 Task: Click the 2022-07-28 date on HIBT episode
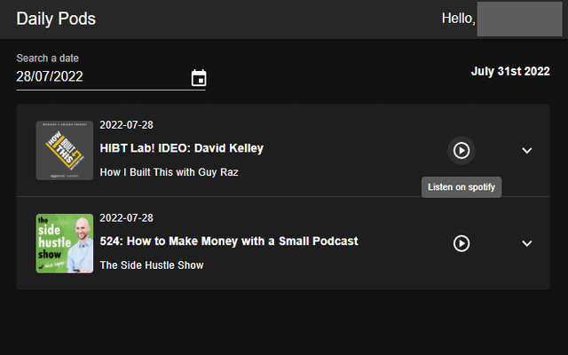(126, 125)
